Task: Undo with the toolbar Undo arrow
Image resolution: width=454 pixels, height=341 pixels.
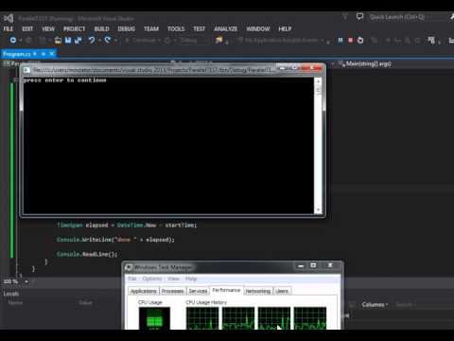Action: click(x=92, y=40)
